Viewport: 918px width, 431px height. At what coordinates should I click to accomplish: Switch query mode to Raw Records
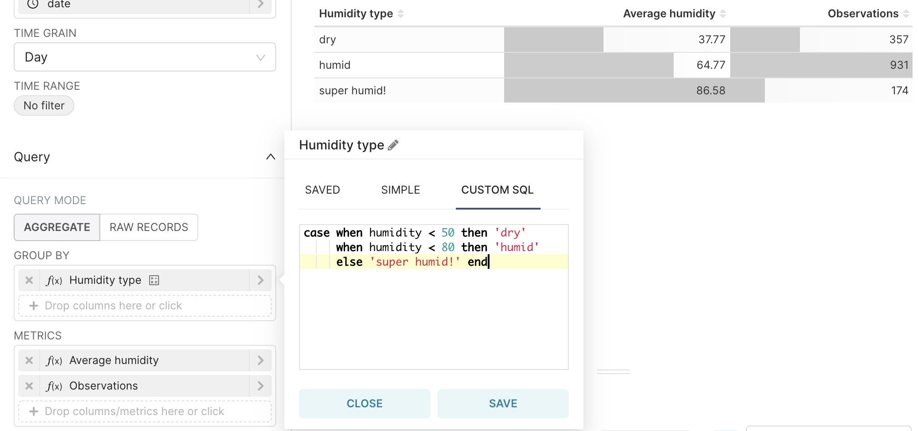click(x=149, y=227)
